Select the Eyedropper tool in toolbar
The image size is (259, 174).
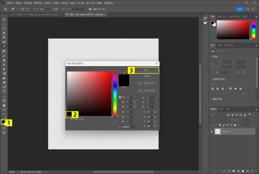click(x=4, y=46)
